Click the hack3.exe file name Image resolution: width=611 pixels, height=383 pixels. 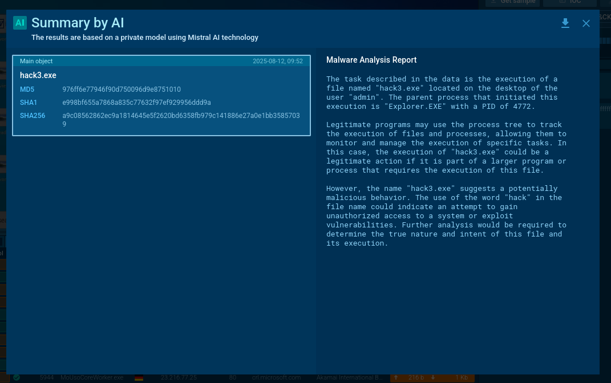[38, 75]
